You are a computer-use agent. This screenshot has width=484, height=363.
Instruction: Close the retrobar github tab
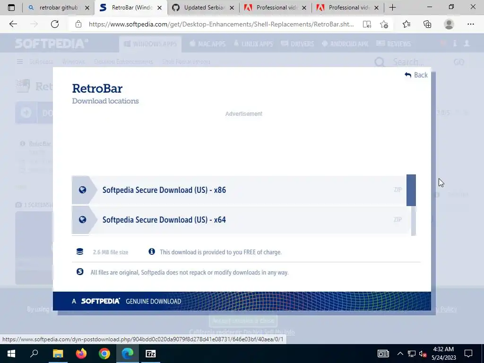pyautogui.click(x=87, y=8)
